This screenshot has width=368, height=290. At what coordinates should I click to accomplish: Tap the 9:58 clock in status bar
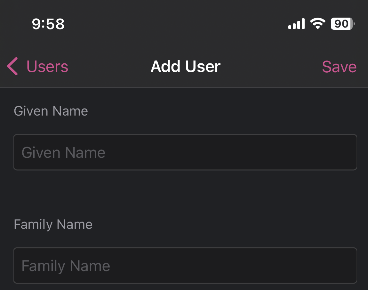[48, 23]
